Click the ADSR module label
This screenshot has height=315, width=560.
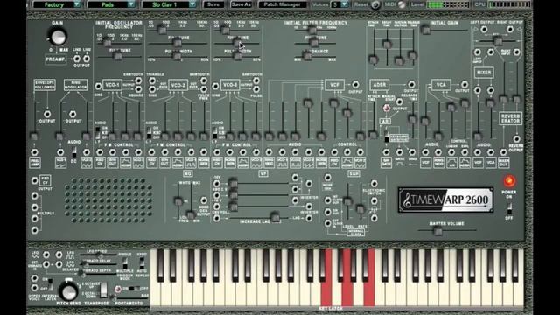[379, 85]
